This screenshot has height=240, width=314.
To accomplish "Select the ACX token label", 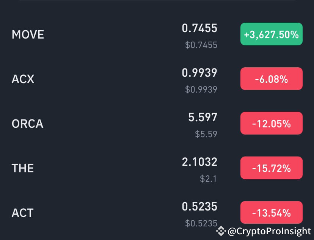I will 23,79.
